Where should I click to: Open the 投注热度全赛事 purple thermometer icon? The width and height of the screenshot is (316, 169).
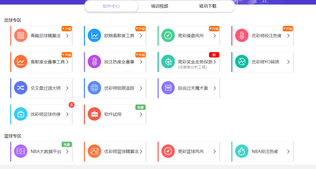pos(94,62)
